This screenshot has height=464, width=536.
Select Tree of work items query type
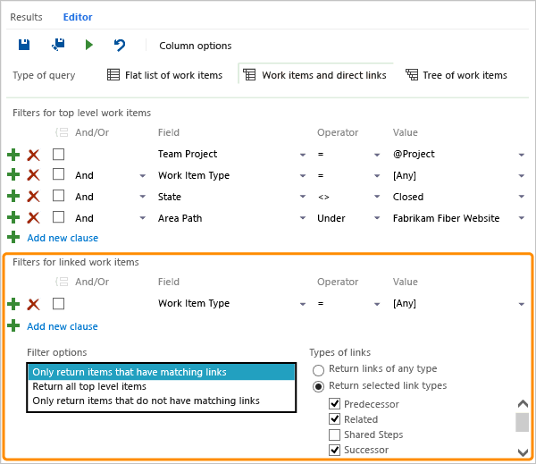pyautogui.click(x=456, y=75)
